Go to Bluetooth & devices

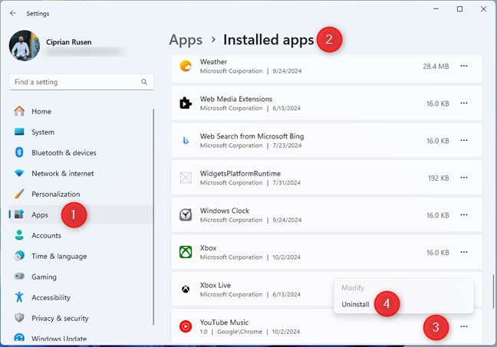tap(81, 152)
